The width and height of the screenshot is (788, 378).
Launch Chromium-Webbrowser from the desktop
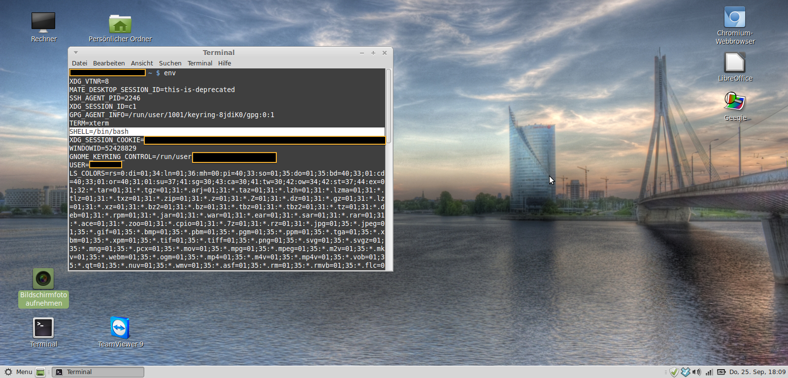pos(734,18)
